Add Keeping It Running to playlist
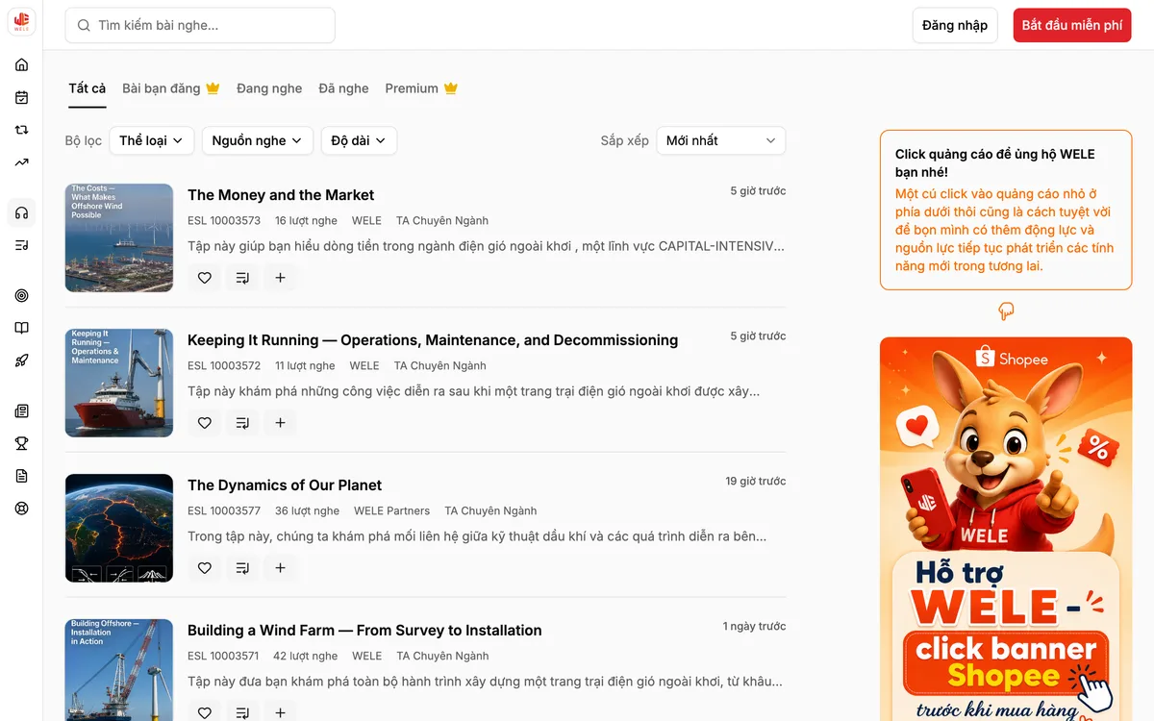The height and width of the screenshot is (721, 1154). click(x=242, y=422)
